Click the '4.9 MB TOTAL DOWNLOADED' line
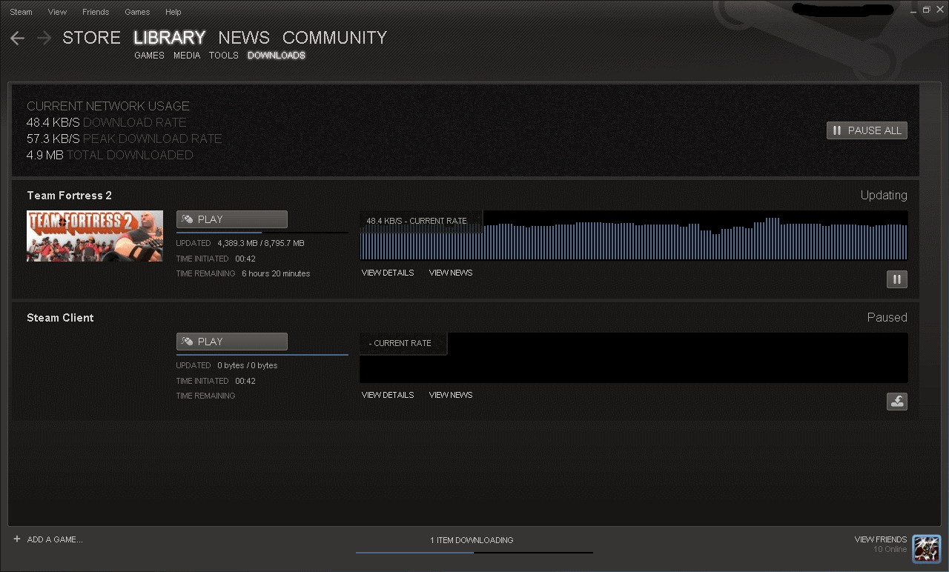Screen dimensions: 949x572 pyautogui.click(x=110, y=155)
